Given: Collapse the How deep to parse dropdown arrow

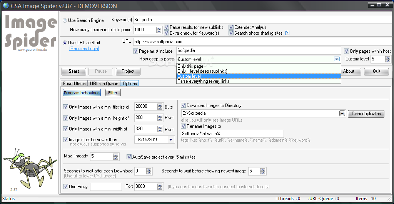Looking at the screenshot, I should [337, 59].
